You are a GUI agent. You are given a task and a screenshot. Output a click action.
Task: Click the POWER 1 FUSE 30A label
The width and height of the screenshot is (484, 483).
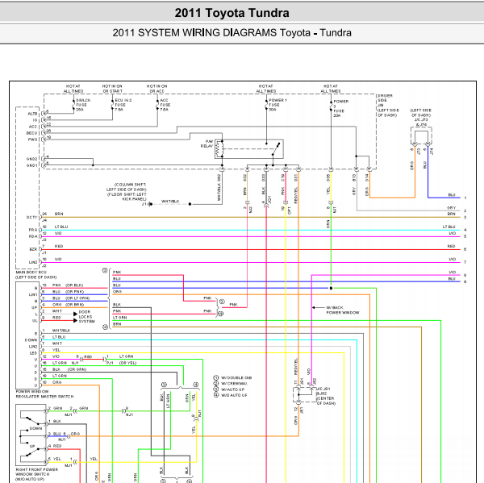(277, 105)
